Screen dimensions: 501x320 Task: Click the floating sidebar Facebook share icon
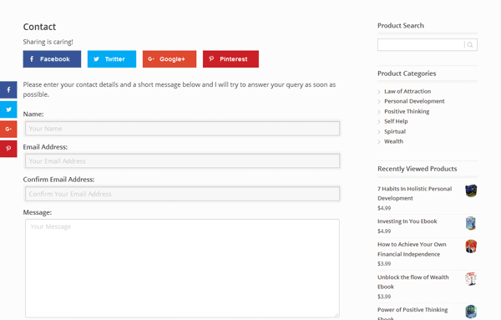[x=8, y=90]
